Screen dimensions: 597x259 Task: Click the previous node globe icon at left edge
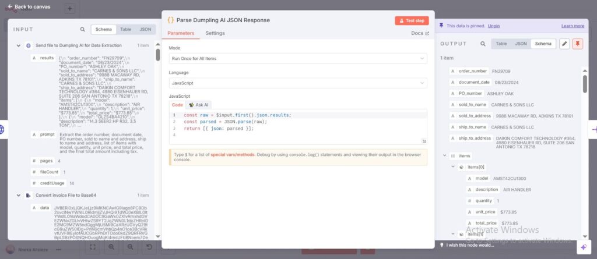click(x=2, y=130)
